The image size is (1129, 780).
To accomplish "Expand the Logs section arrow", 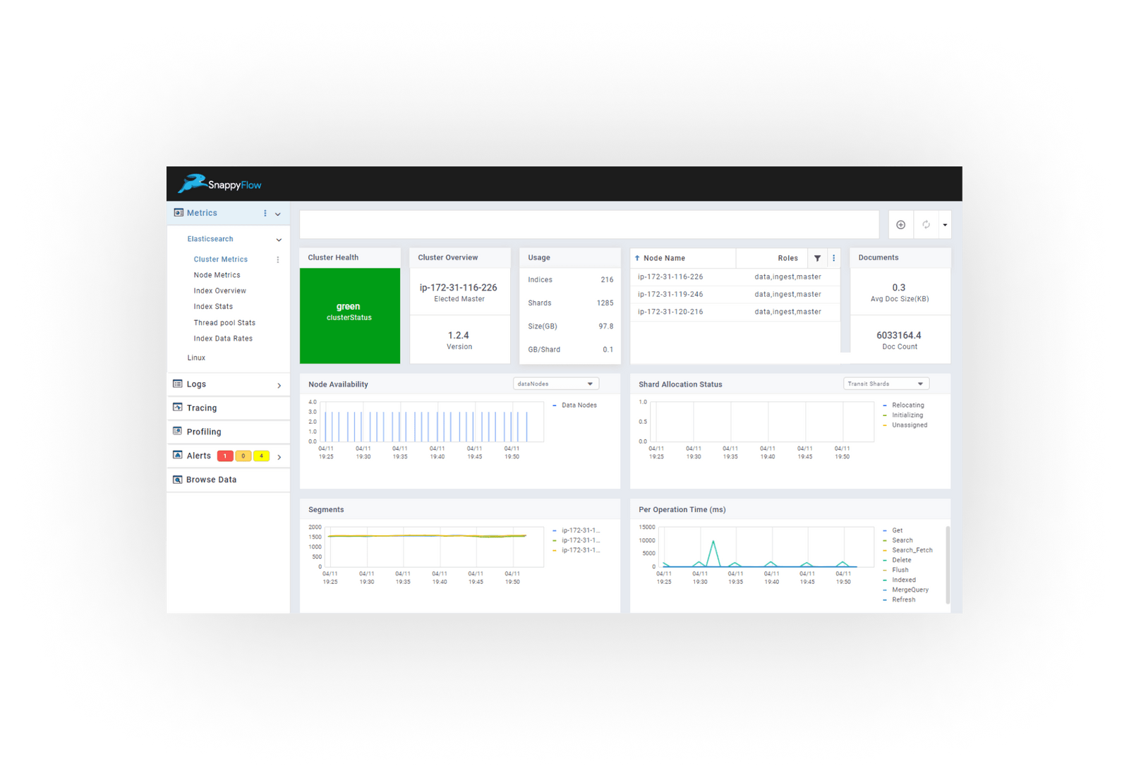I will coord(279,385).
